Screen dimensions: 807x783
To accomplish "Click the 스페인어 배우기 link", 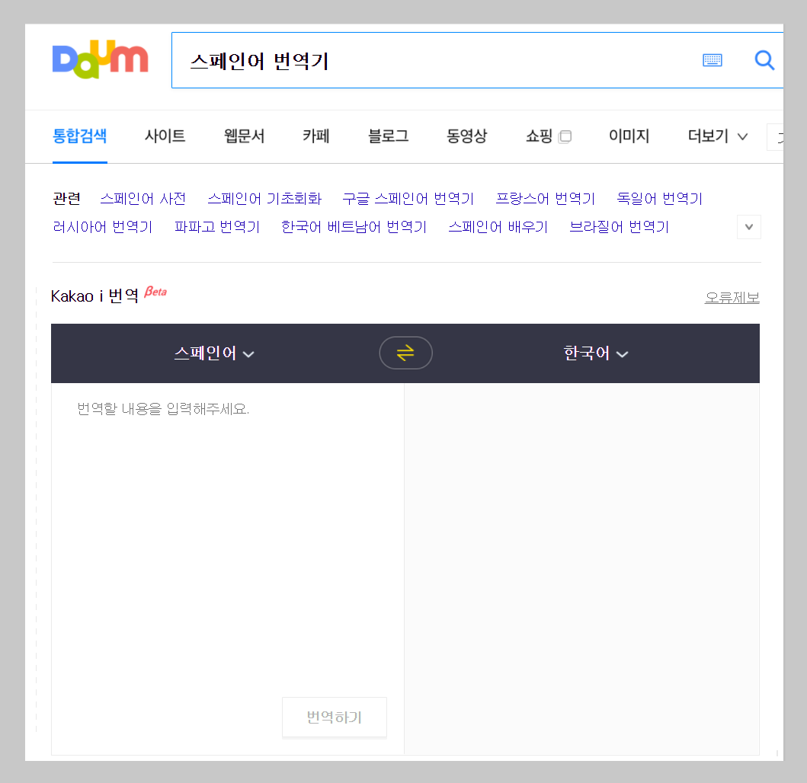I will pos(498,227).
